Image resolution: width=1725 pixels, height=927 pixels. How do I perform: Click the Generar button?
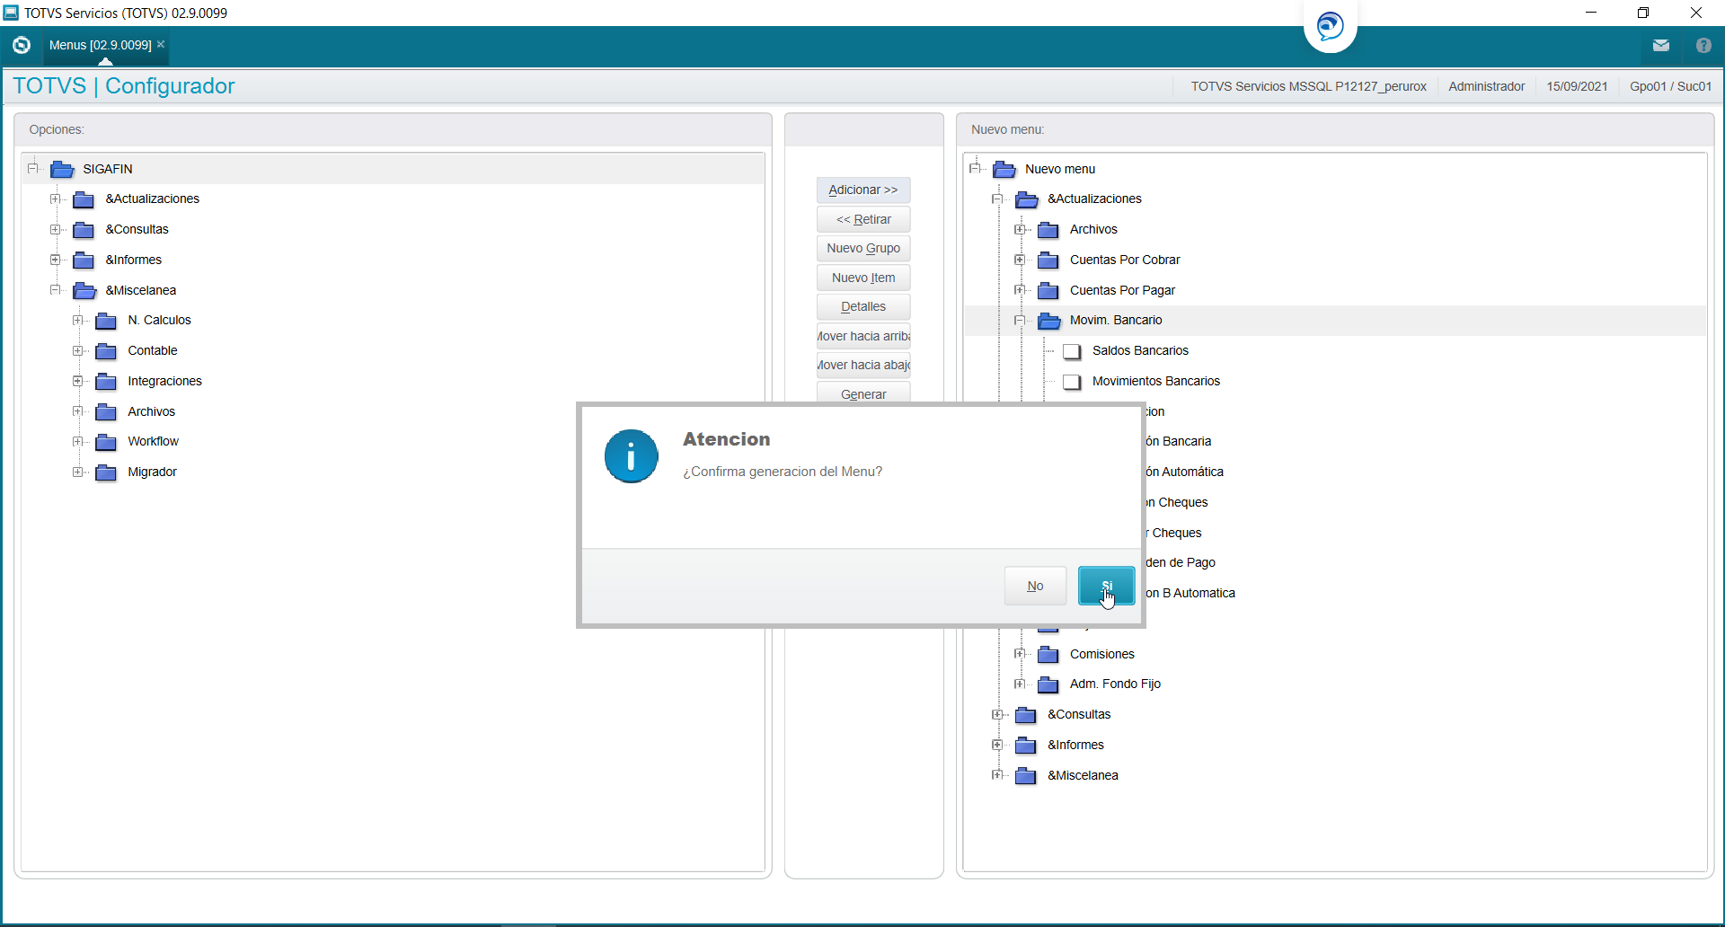point(863,393)
